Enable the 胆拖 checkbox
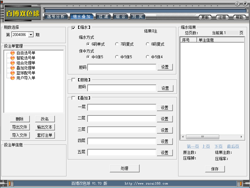The width and height of the screenshot is (250, 188). point(73,80)
